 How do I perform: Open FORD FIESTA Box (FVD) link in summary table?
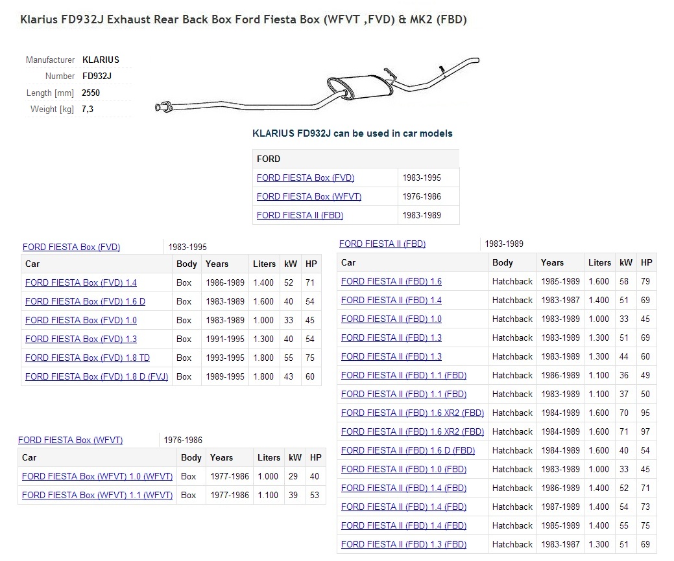[x=305, y=177]
